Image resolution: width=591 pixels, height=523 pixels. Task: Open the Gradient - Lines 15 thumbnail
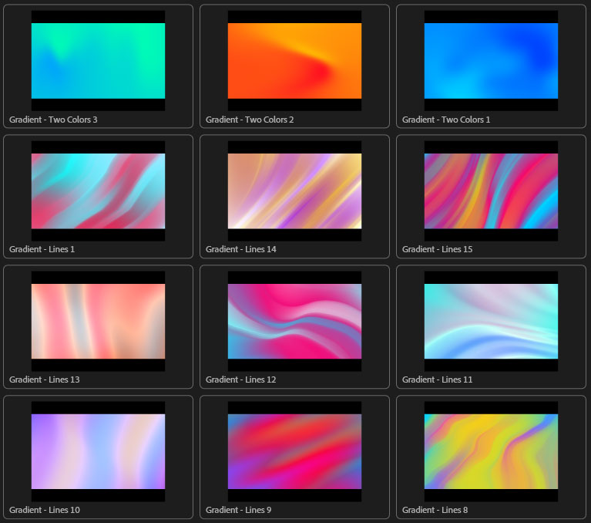click(x=491, y=191)
